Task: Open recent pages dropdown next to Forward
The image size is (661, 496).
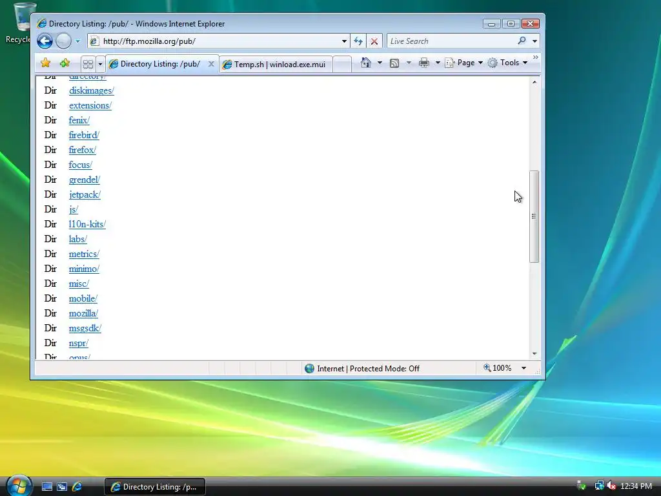Action: pyautogui.click(x=77, y=41)
